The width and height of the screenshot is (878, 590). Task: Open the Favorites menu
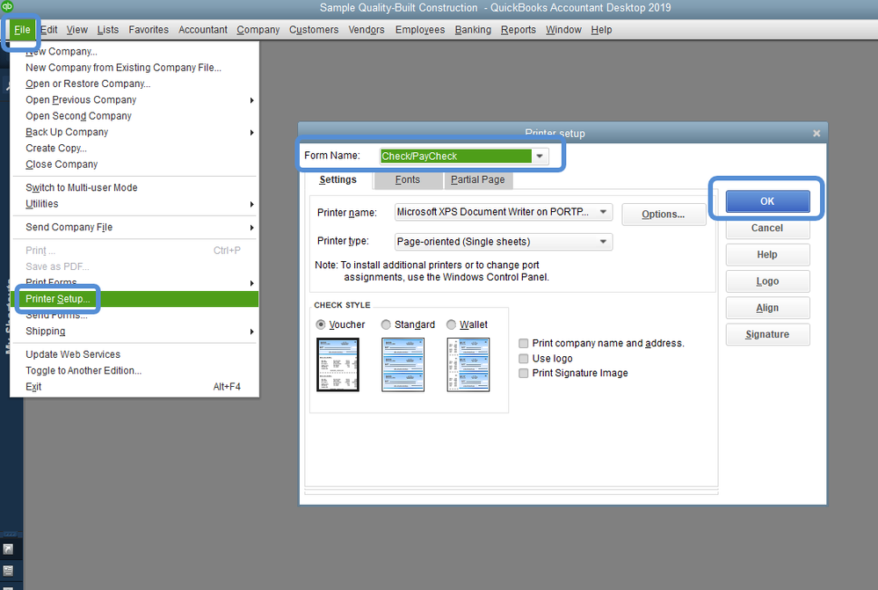coord(149,30)
